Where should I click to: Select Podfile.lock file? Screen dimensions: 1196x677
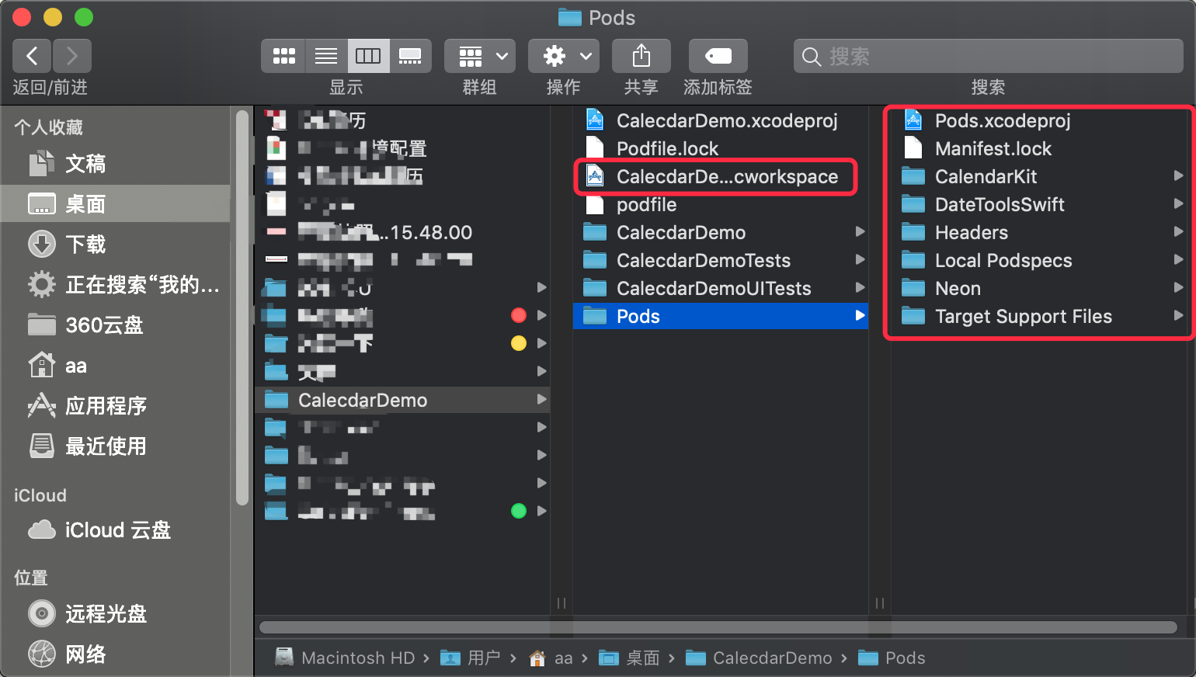[x=720, y=148]
